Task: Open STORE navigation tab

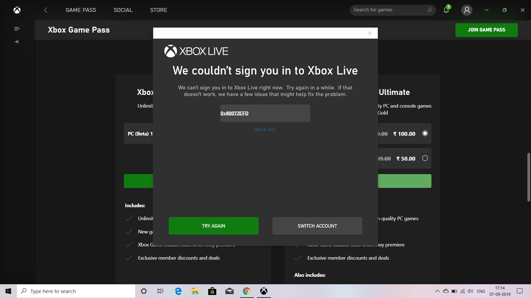Action: (x=158, y=10)
